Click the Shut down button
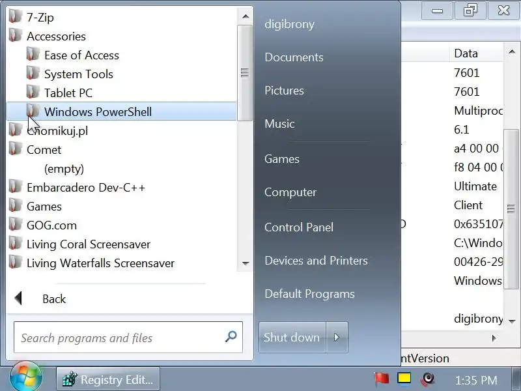The width and height of the screenshot is (521, 391). pyautogui.click(x=292, y=337)
